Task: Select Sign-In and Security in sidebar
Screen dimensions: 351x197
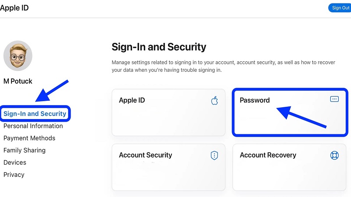Action: point(35,114)
